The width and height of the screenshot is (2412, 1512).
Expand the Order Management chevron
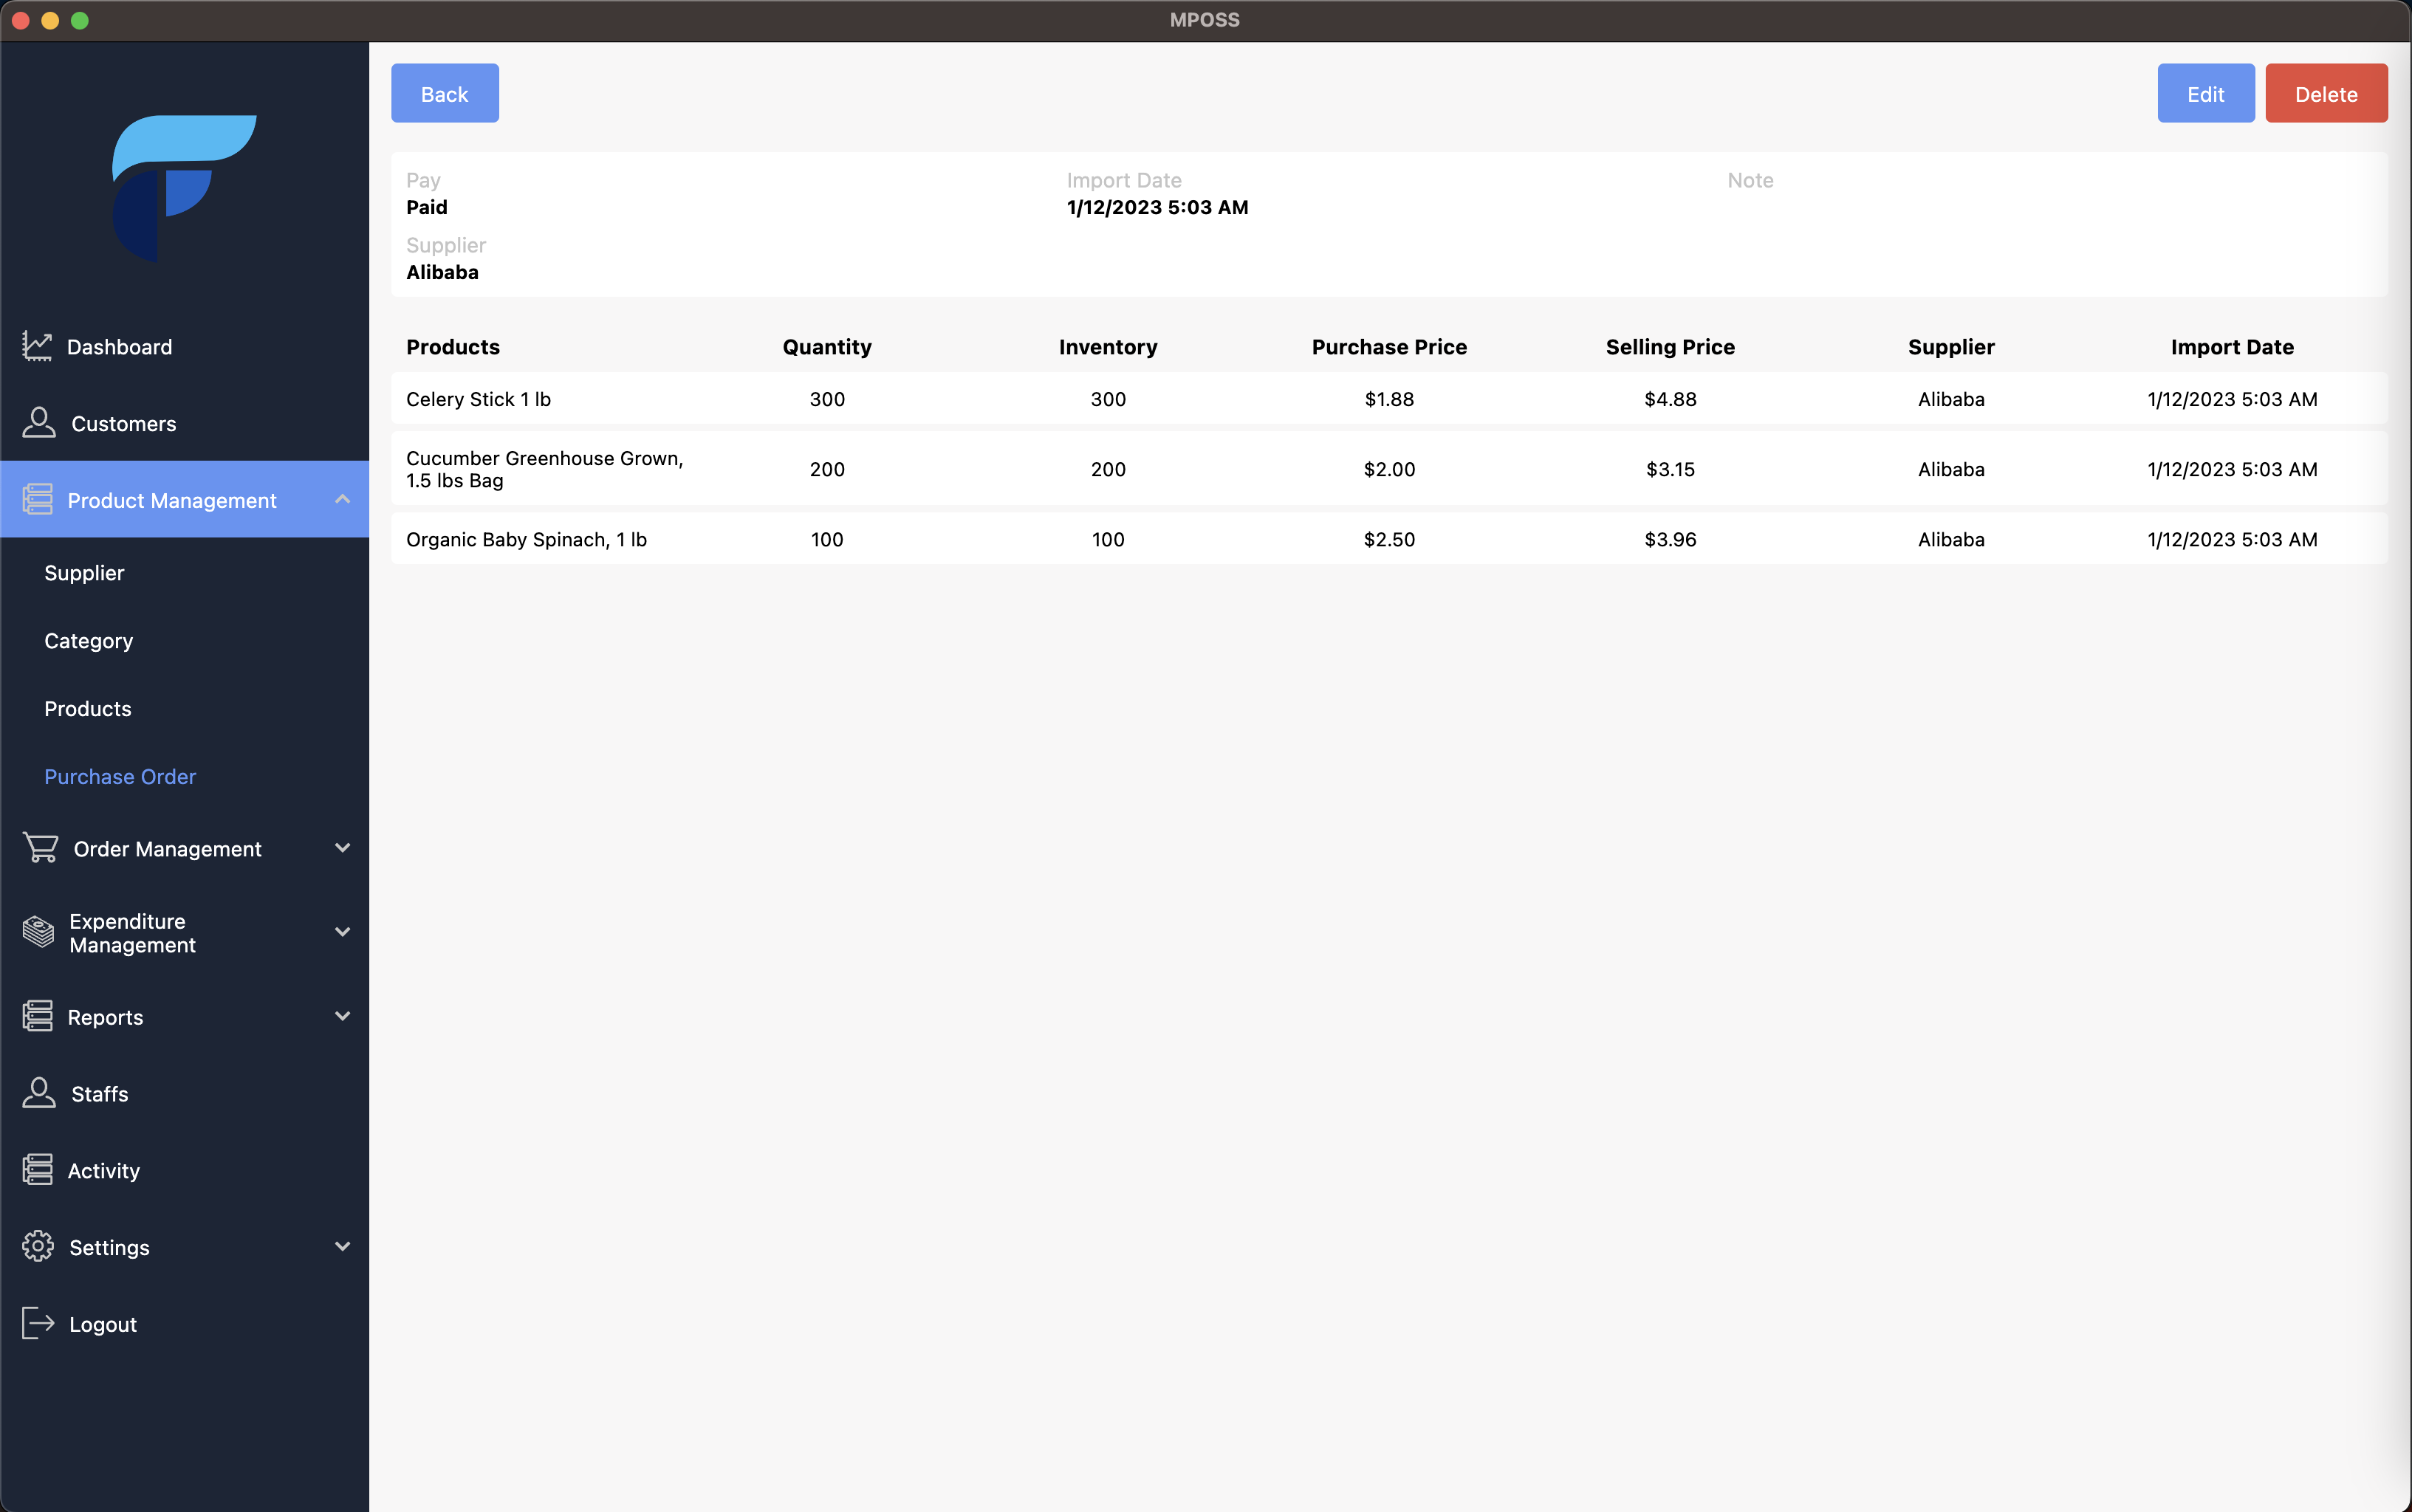pos(342,848)
